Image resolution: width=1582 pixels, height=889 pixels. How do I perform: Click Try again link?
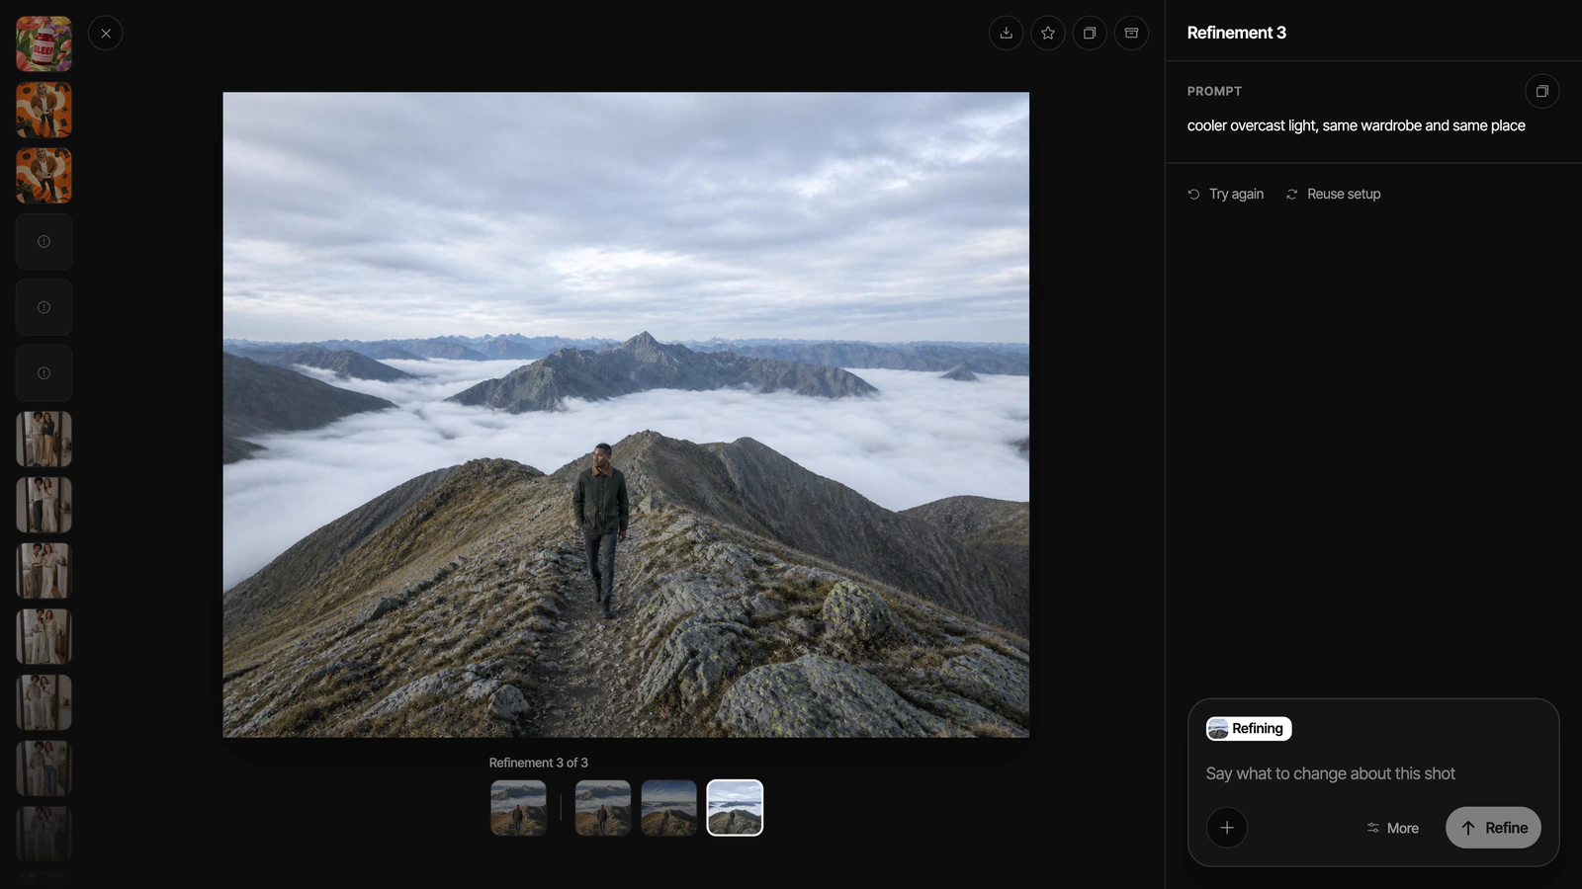(x=1226, y=194)
